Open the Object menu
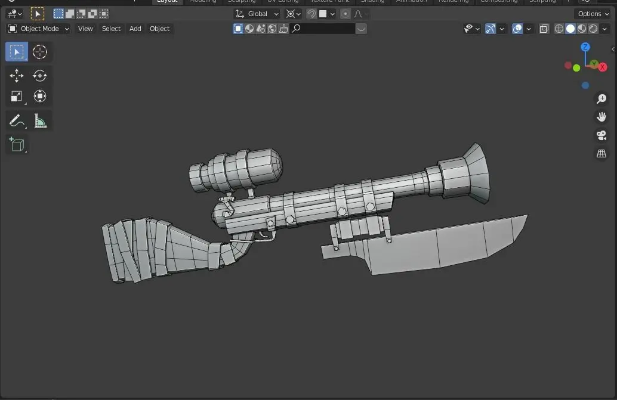The height and width of the screenshot is (400, 617). 159,29
